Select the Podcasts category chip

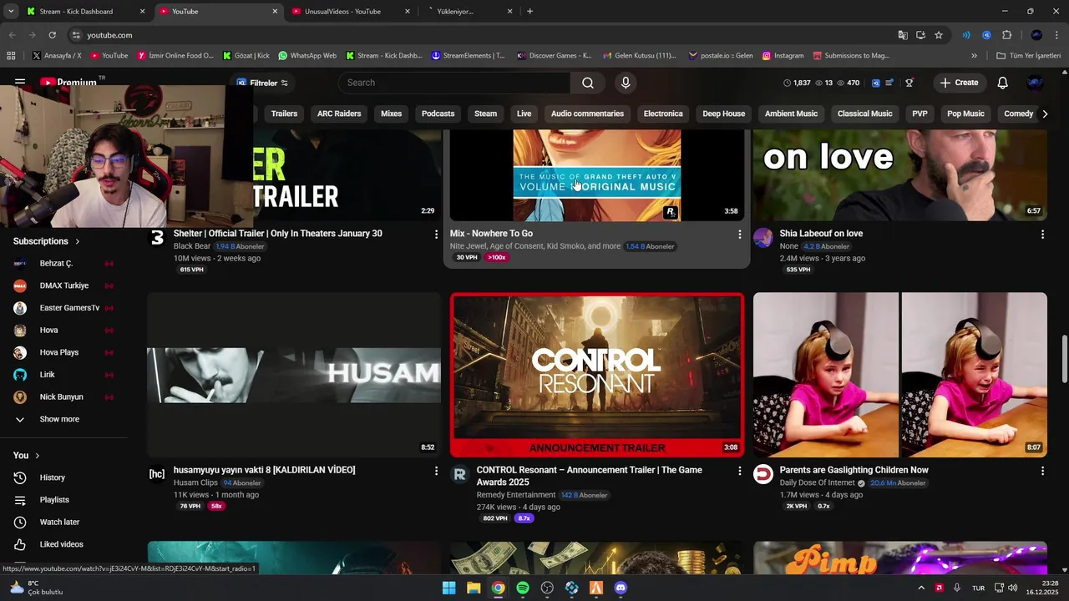coord(438,114)
